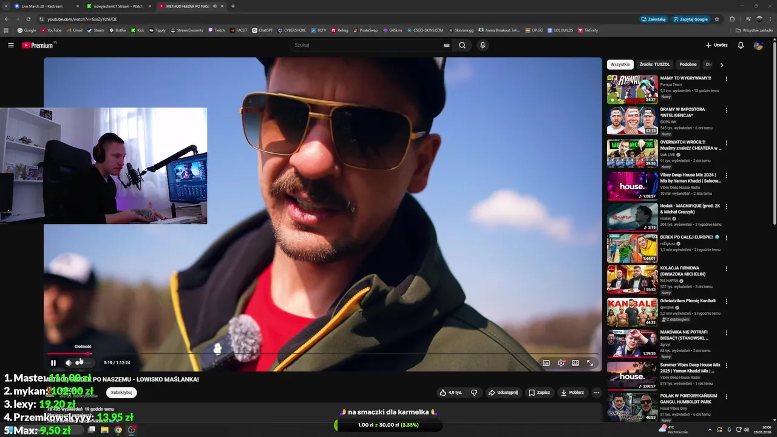
Task: Open the Steam bookmark
Action: pyautogui.click(x=95, y=30)
